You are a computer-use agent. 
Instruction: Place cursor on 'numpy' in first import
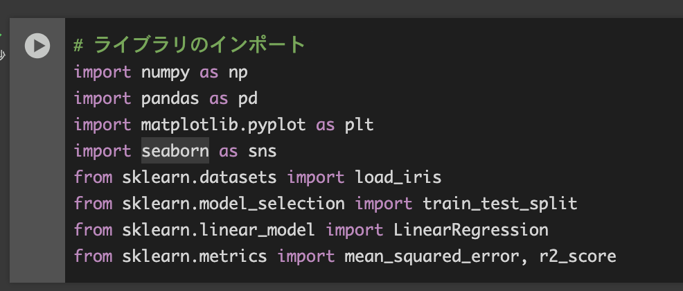(166, 73)
